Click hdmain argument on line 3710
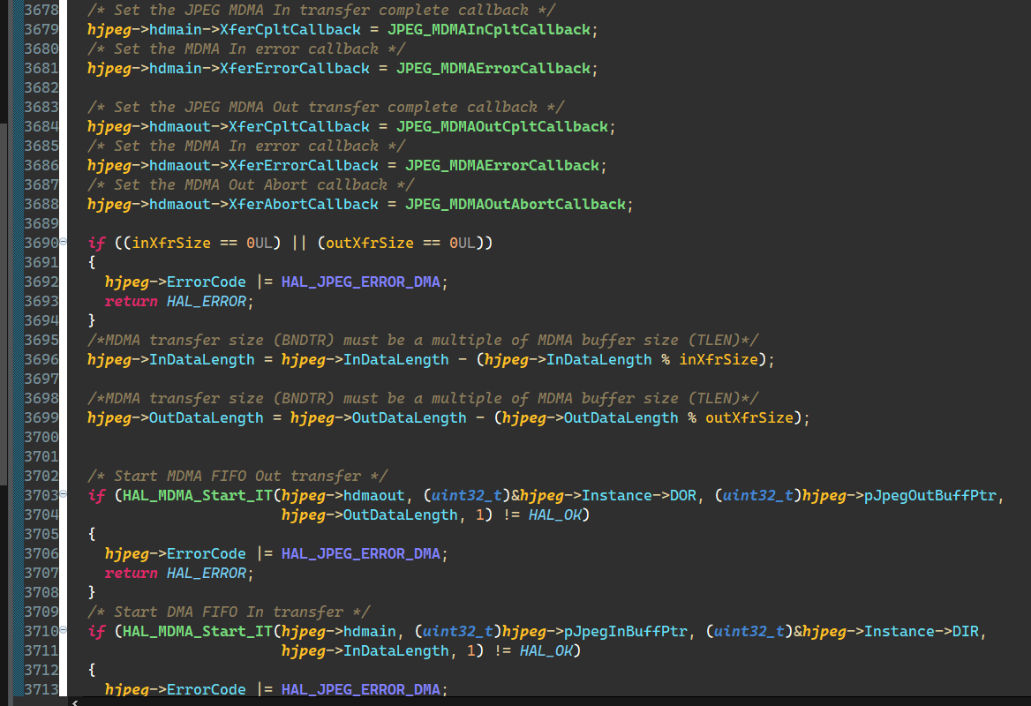 coord(370,632)
